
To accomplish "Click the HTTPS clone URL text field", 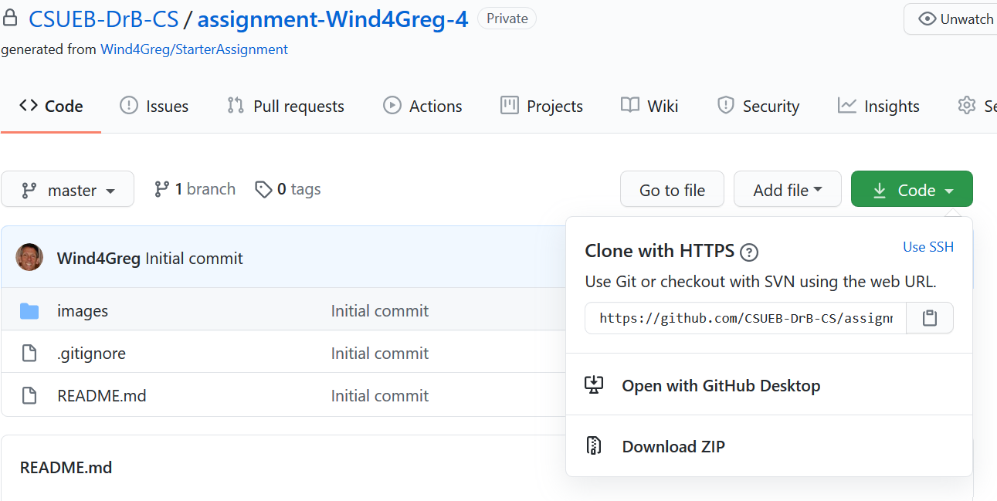I will point(745,318).
